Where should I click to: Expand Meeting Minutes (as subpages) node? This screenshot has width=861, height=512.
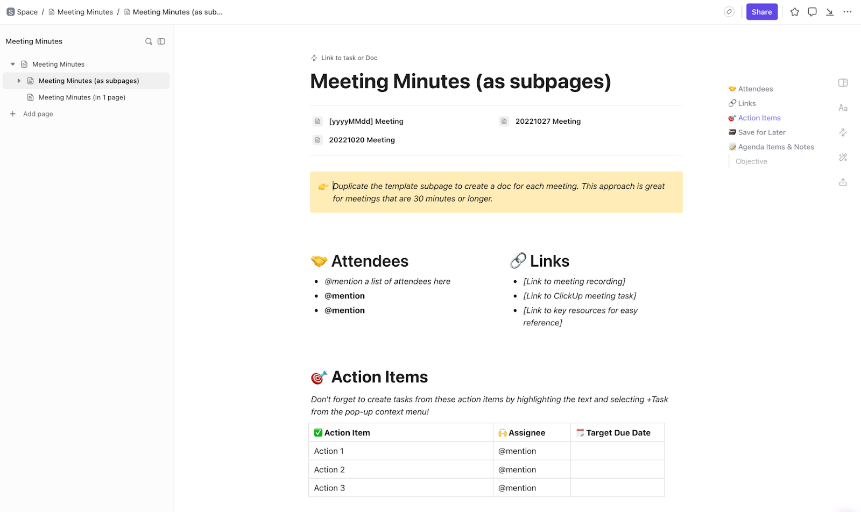pos(19,81)
